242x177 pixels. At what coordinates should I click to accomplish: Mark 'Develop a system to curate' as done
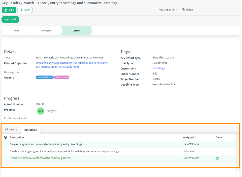[x=217, y=144]
